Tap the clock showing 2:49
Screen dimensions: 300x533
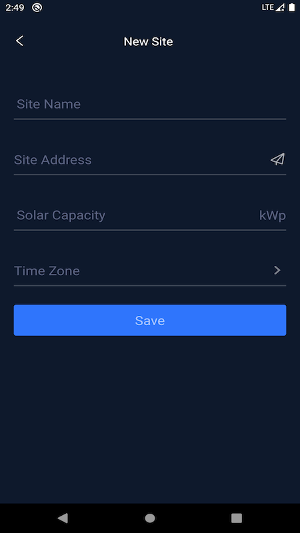tap(15, 7)
